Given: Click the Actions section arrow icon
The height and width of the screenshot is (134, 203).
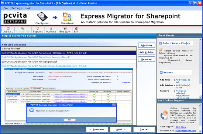Looking at the screenshot, I should (x=161, y=73).
